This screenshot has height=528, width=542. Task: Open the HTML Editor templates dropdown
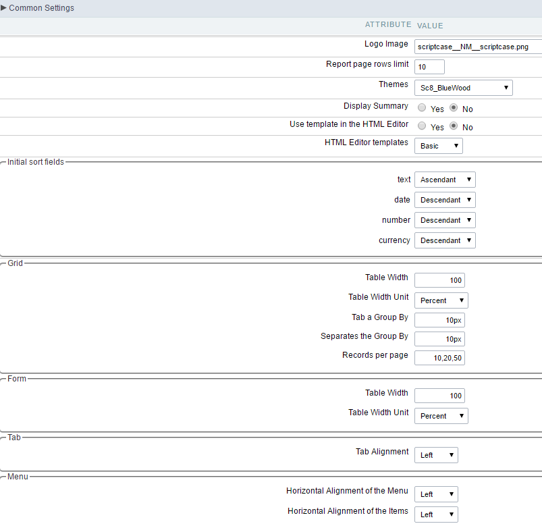coord(438,145)
